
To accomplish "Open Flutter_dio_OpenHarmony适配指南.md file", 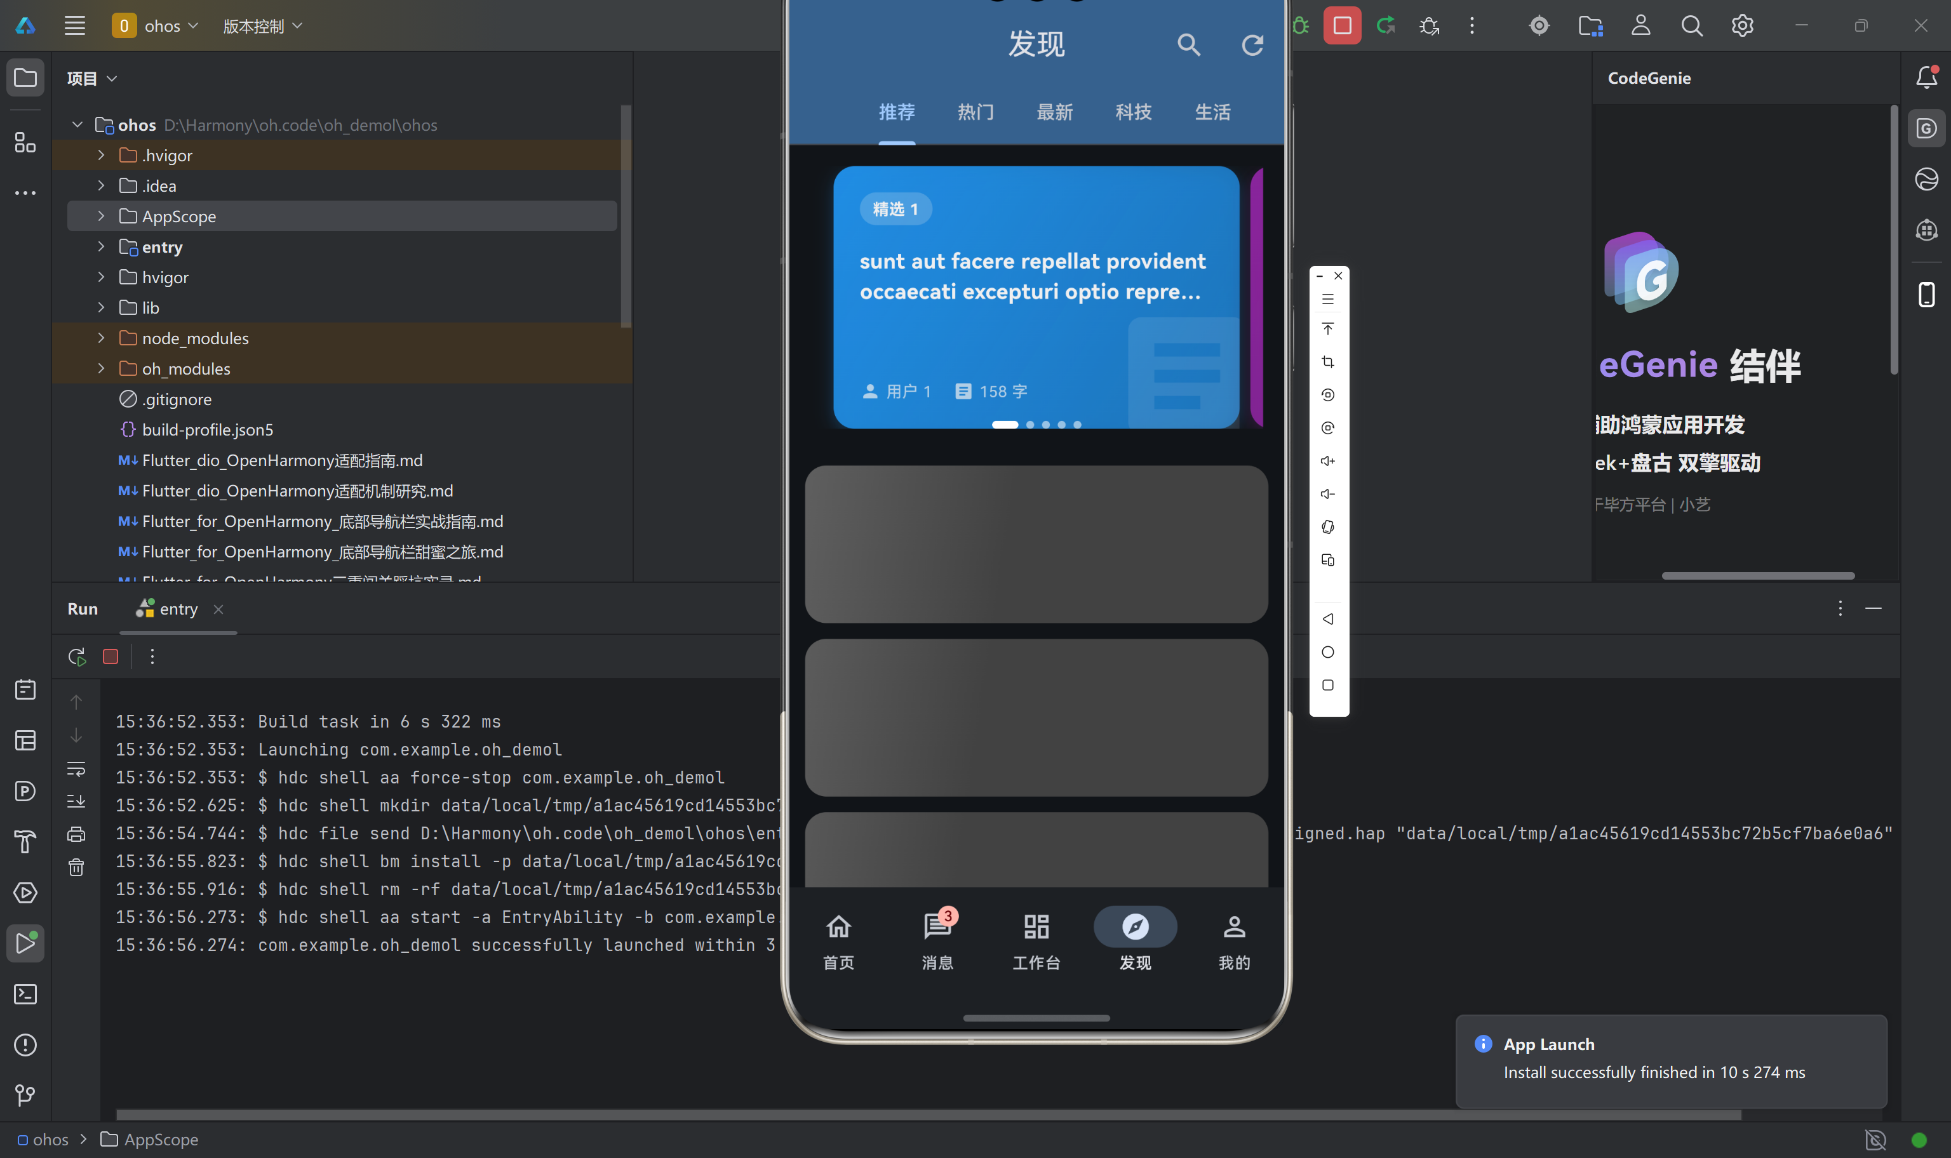I will [282, 460].
